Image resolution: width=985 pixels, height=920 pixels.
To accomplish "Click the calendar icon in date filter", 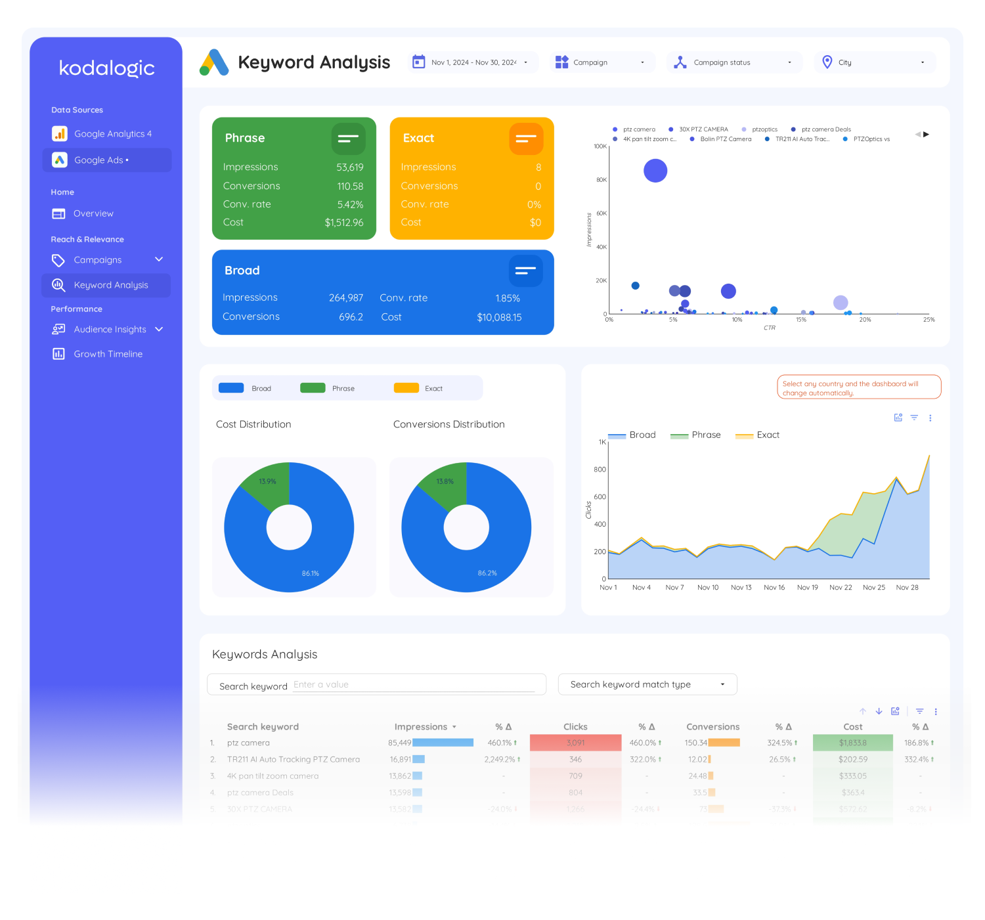I will point(418,62).
